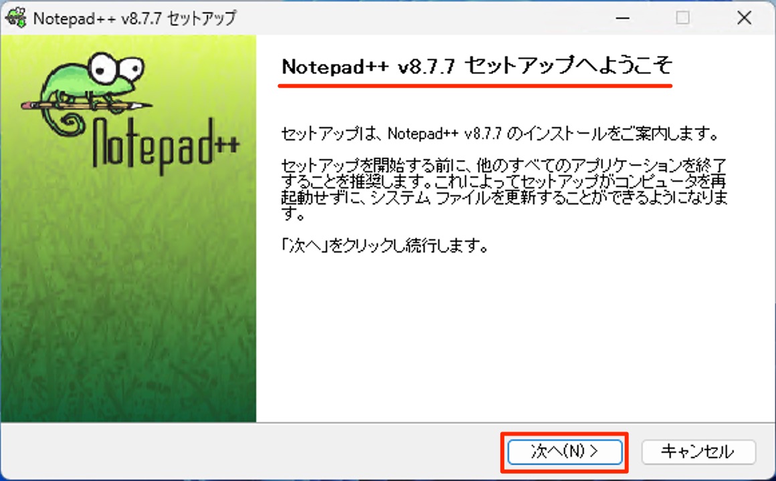
Task: Click the minimize button
Action: pyautogui.click(x=623, y=18)
